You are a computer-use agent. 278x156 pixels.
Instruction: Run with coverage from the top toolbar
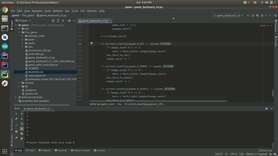click(258, 16)
